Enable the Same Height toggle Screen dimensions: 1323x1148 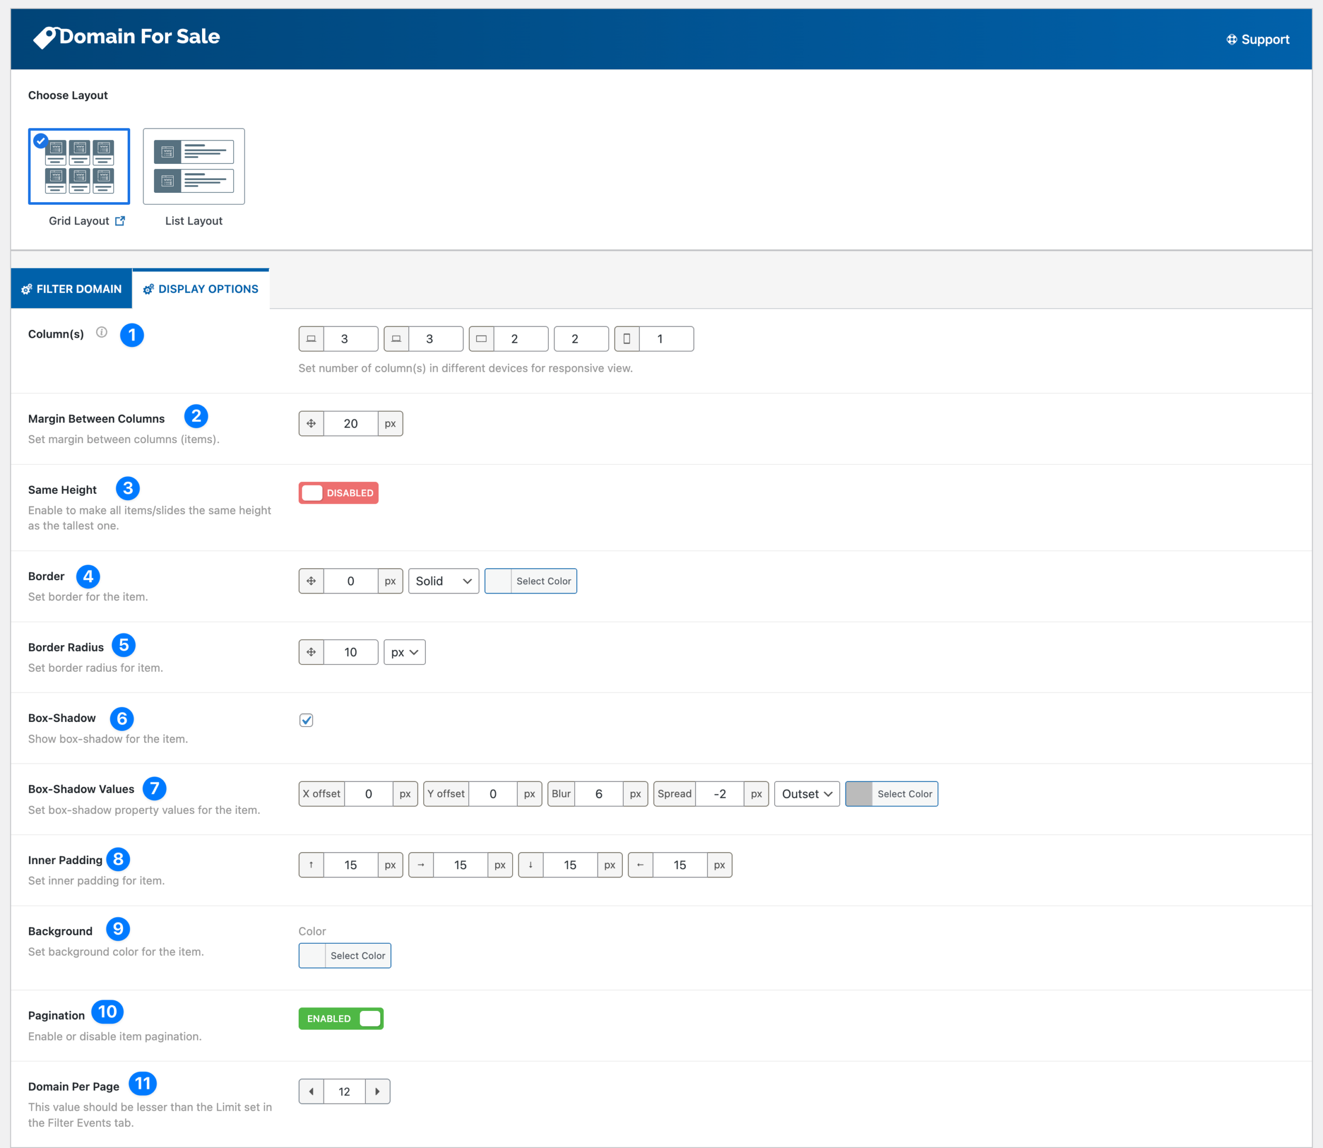click(338, 493)
